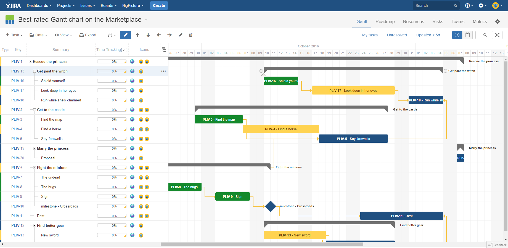
Task: Collapse the Get to the castle group
Action: coord(35,110)
